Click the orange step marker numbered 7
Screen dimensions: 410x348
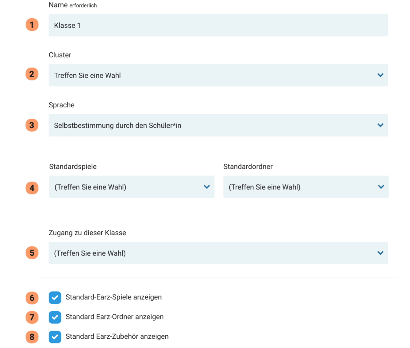[x=32, y=317]
